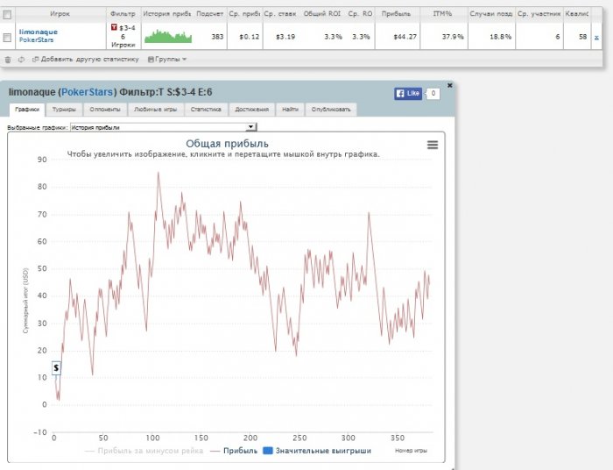Viewport: 613px width, 470px height.
Task: Open the 'Статистика' tab
Action: [x=205, y=110]
